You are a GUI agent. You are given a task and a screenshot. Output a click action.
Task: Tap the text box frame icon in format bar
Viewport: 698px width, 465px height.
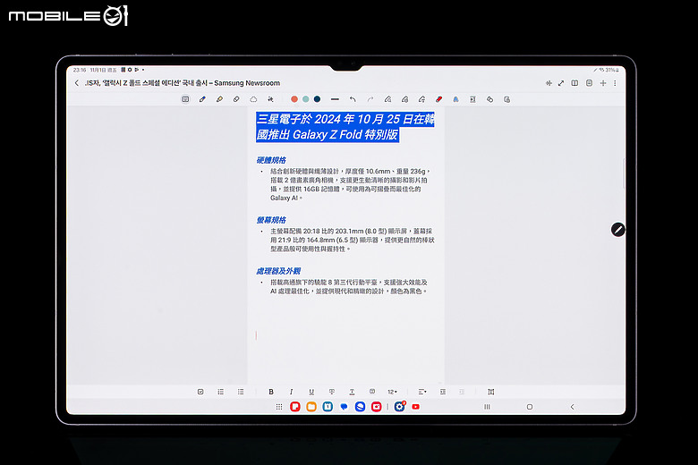pyautogui.click(x=491, y=392)
